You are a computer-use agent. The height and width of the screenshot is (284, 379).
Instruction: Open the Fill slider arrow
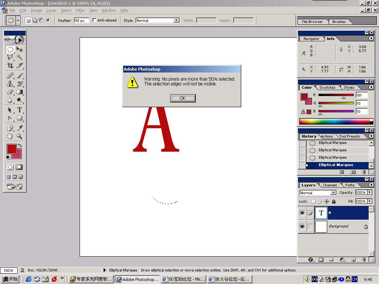[x=369, y=201]
